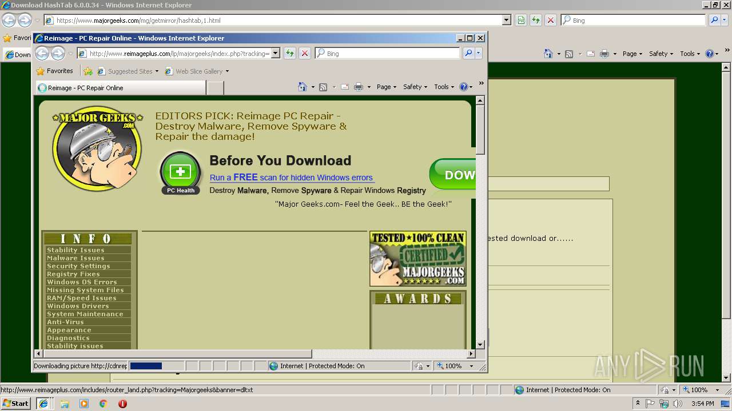
Task: Open address dropdown in MajorGeeks window
Action: [x=506, y=20]
